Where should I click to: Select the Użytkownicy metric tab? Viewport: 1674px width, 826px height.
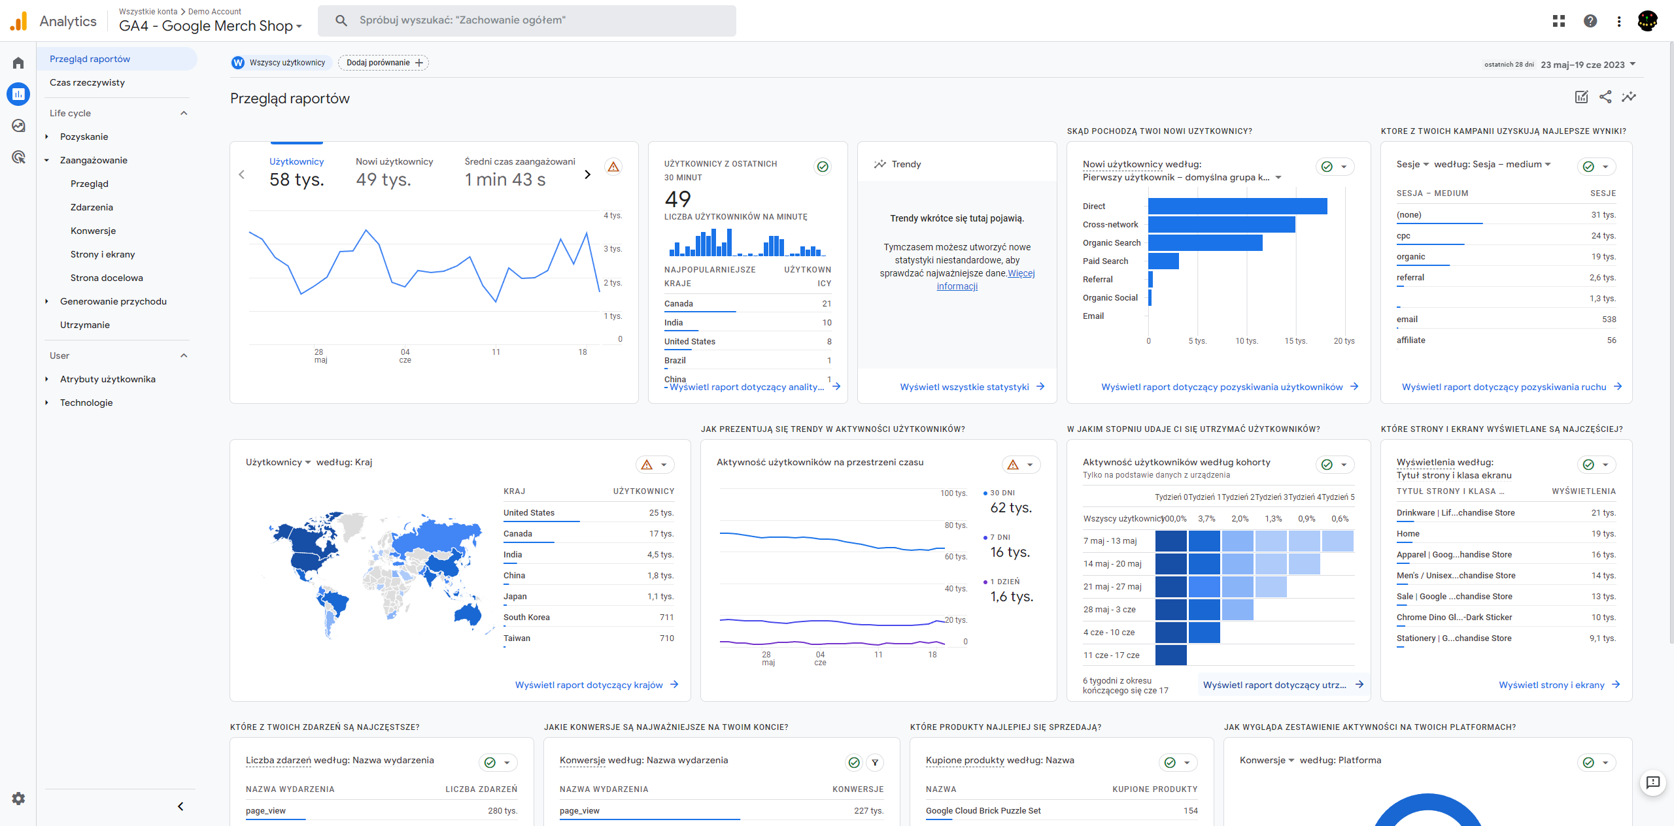point(297,171)
